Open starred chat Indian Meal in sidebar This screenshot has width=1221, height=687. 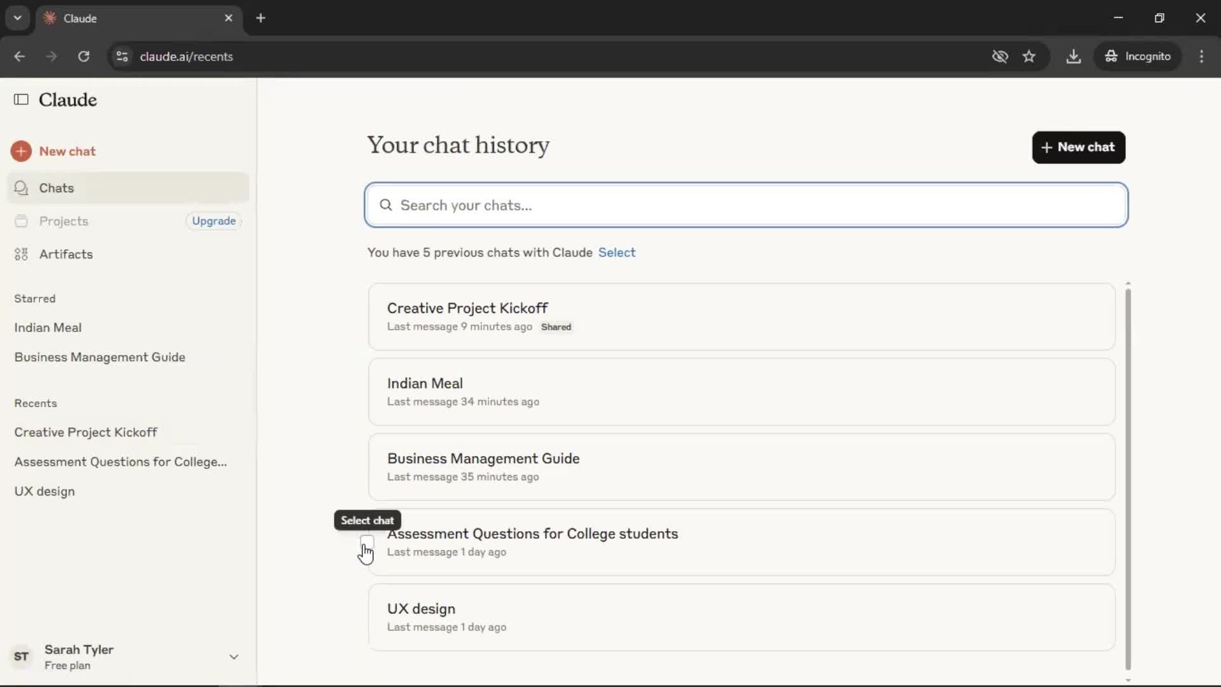point(48,328)
